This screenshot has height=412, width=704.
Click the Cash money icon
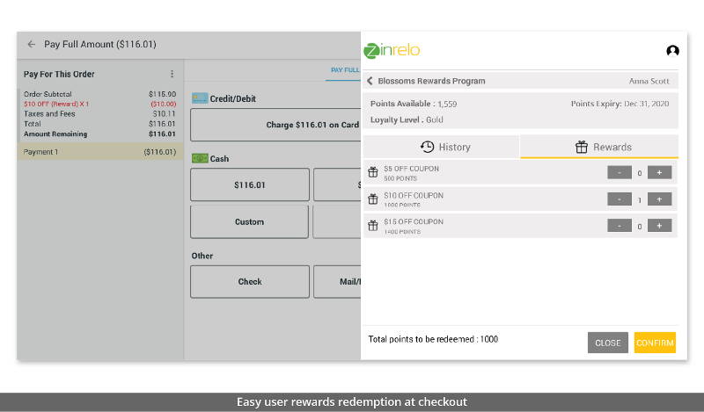click(200, 158)
